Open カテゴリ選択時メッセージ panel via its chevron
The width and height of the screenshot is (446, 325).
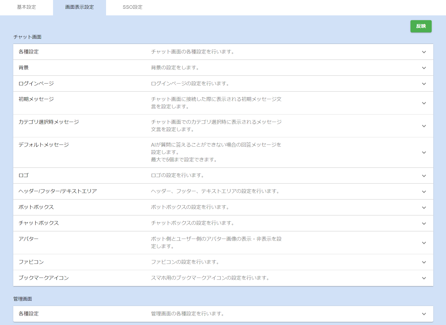424,126
